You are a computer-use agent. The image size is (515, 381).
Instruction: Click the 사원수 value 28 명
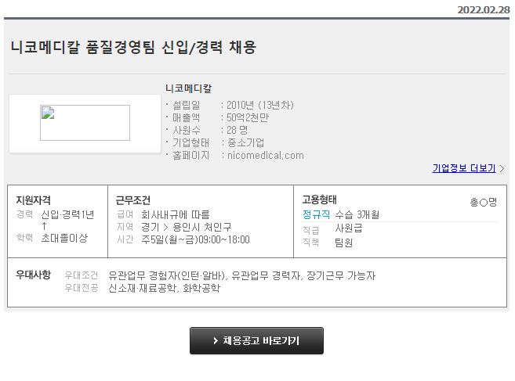pos(238,130)
